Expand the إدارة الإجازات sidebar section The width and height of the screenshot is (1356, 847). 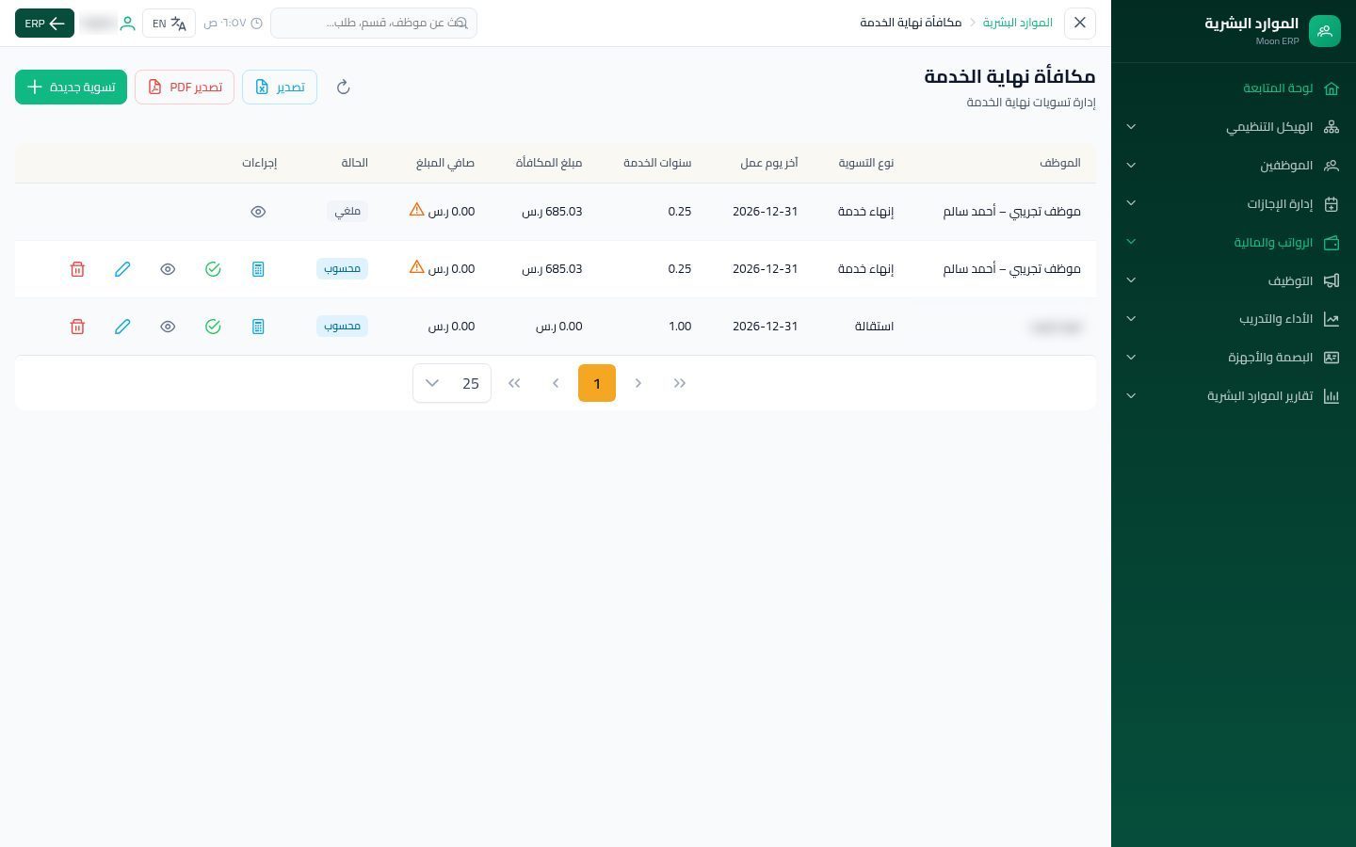[1233, 204]
